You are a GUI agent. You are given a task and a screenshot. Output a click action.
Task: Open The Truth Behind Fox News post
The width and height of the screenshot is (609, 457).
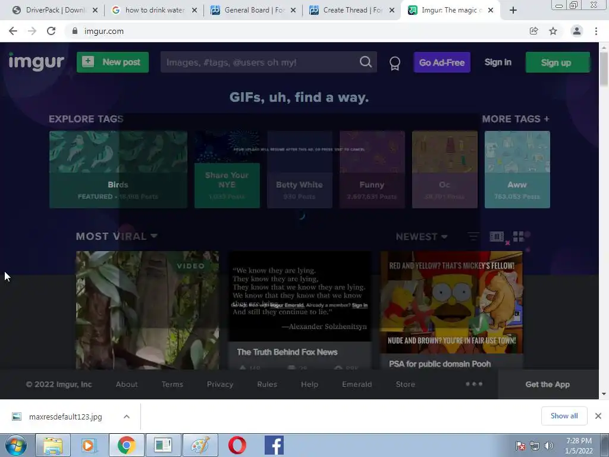pos(299,310)
